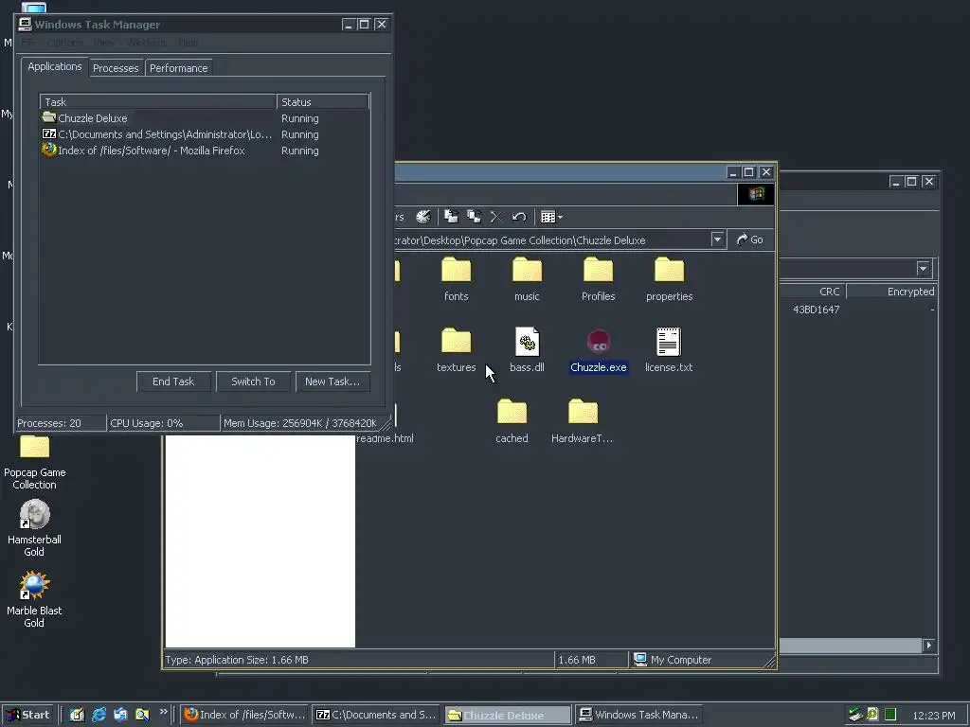Click the Mem Usage status panel
Image resolution: width=970 pixels, height=727 pixels.
[300, 423]
